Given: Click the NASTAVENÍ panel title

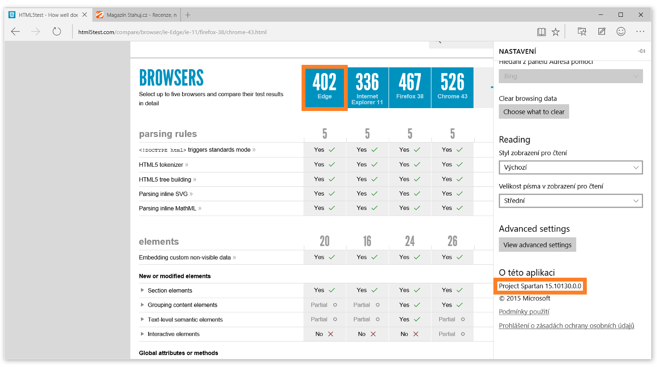Looking at the screenshot, I should tap(518, 51).
